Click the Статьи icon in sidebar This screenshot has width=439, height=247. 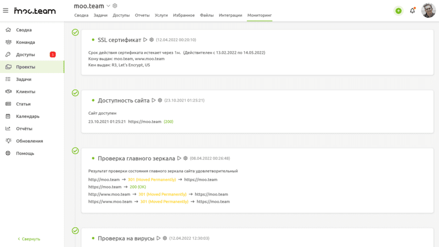(x=8, y=104)
